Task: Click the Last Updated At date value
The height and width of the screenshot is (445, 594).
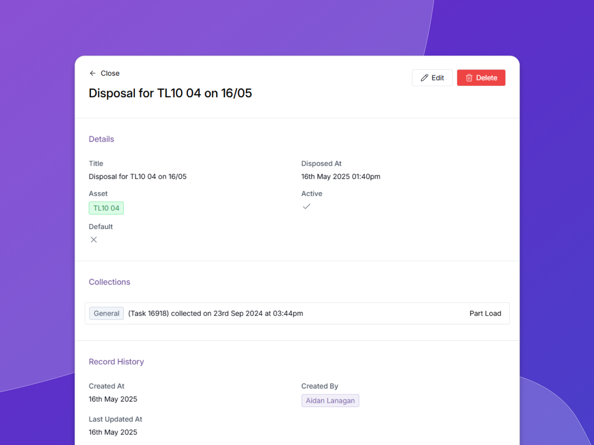Action: (x=113, y=432)
